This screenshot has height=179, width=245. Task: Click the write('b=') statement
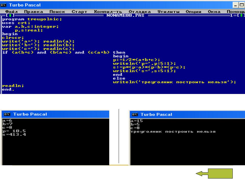(x=21, y=45)
